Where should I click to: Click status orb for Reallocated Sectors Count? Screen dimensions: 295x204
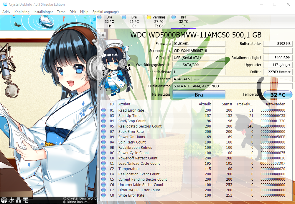point(103,126)
